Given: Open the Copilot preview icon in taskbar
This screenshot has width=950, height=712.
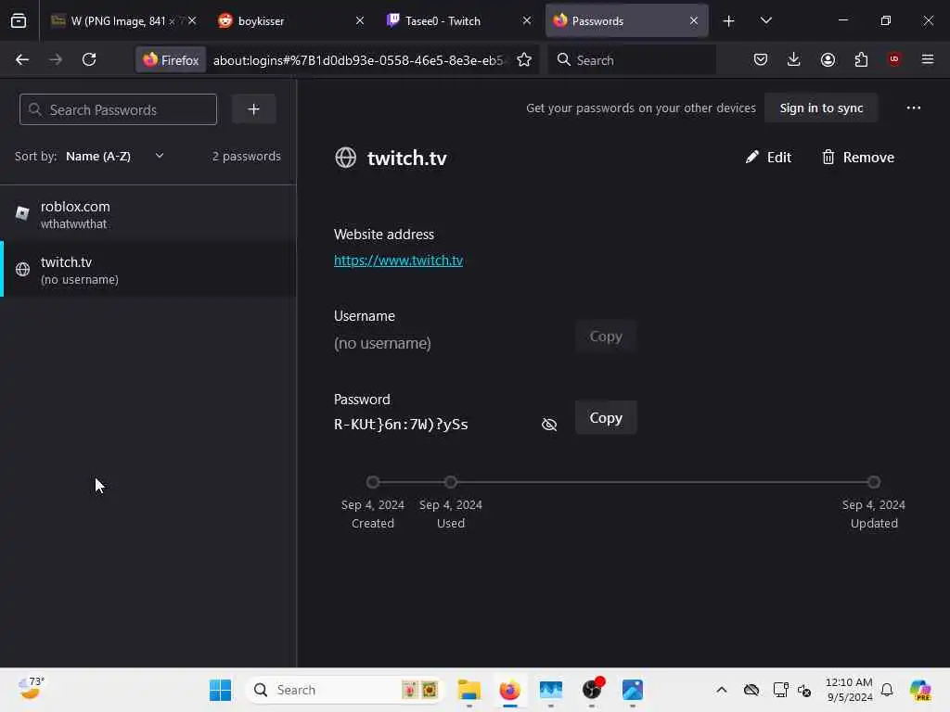Looking at the screenshot, I should (920, 690).
